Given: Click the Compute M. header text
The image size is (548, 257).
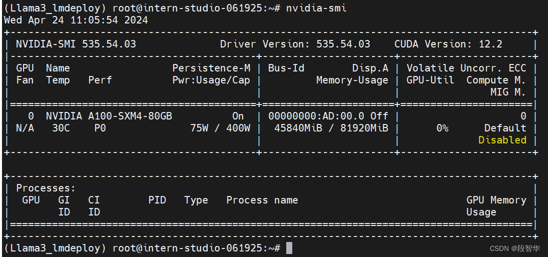Looking at the screenshot, I should [x=496, y=80].
